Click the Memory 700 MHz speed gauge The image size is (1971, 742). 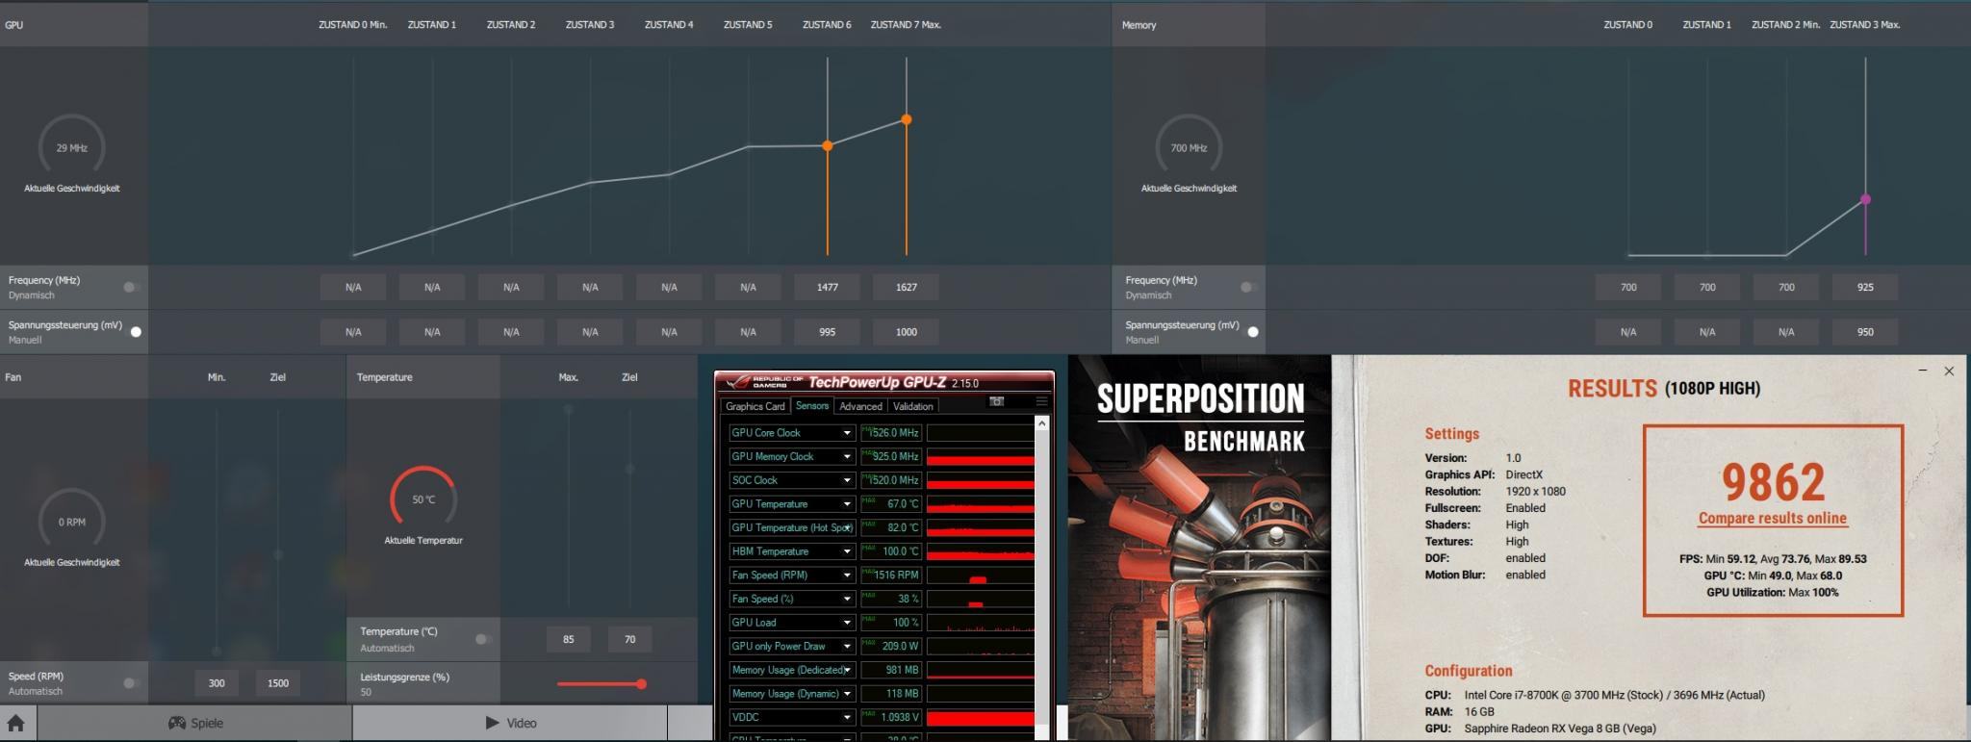[x=1189, y=148]
